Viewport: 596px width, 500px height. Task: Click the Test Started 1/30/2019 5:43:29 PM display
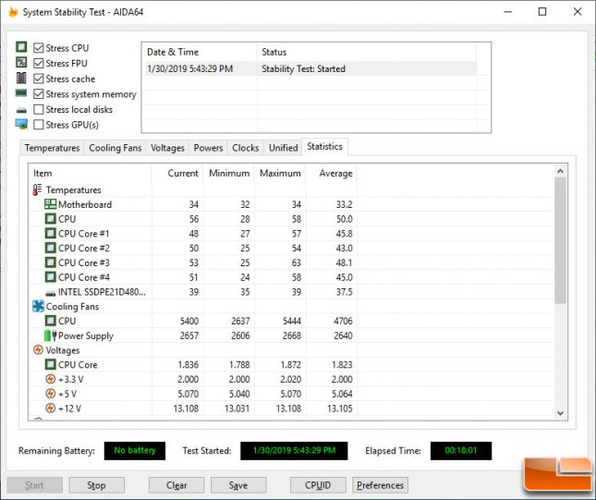[294, 451]
